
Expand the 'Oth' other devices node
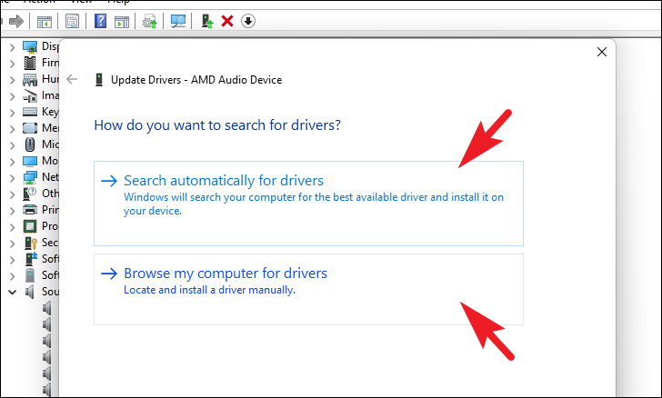point(12,194)
